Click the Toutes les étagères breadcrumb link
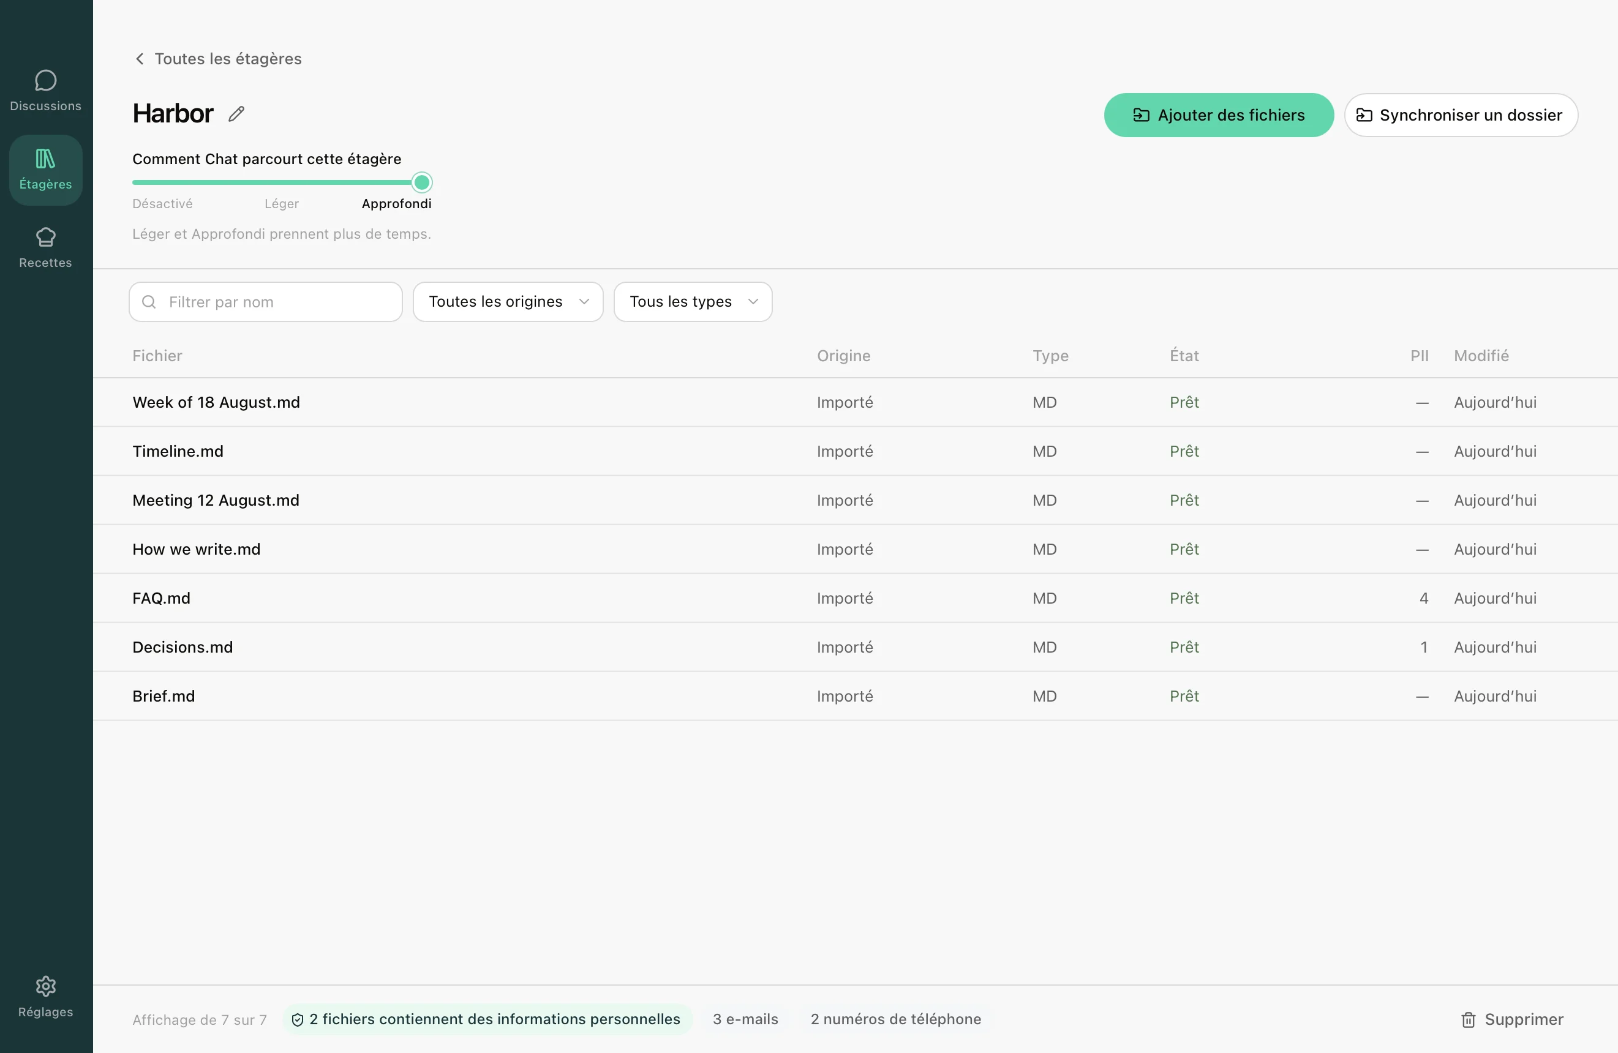 [228, 59]
